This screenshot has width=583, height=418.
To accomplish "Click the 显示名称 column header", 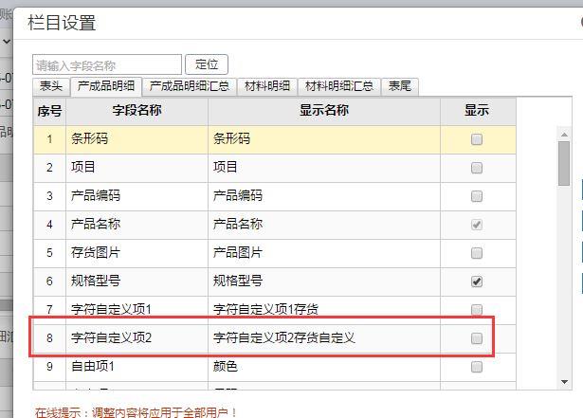I will [324, 111].
